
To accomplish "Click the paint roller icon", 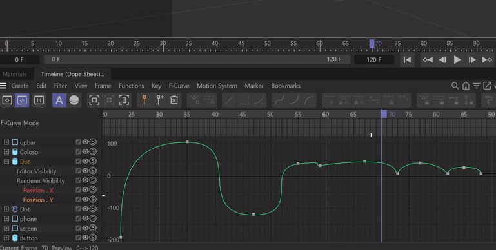I will point(489,100).
